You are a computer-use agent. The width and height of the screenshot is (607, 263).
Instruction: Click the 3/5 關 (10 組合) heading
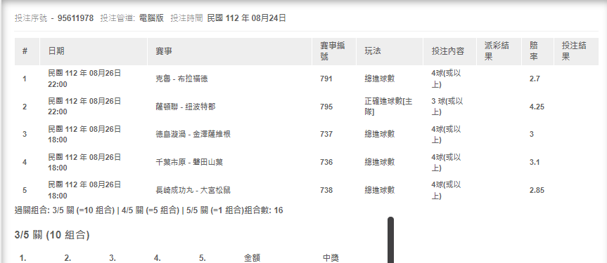(52, 235)
